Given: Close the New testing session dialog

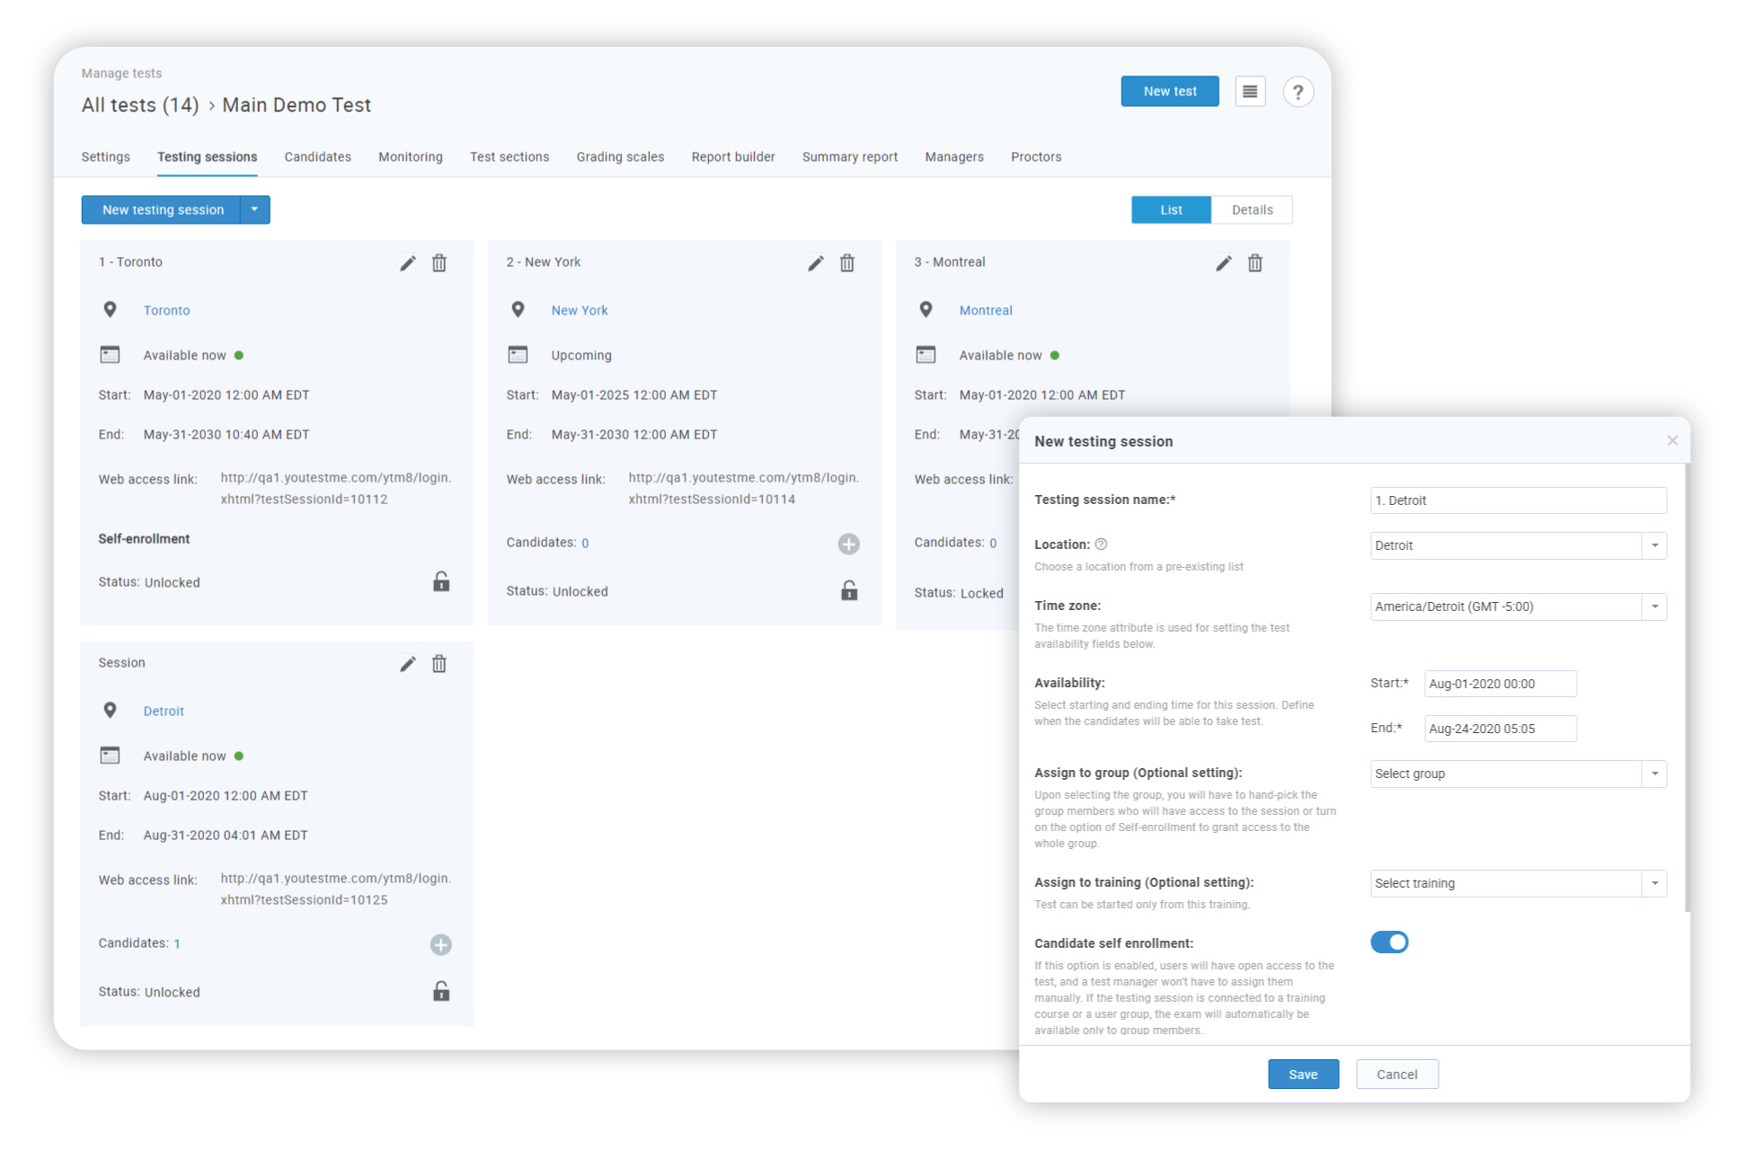Looking at the screenshot, I should click(x=1672, y=440).
